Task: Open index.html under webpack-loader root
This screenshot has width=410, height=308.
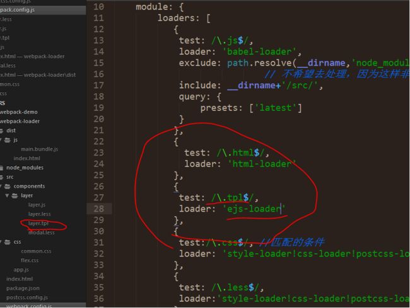Action: pyautogui.click(x=20, y=279)
